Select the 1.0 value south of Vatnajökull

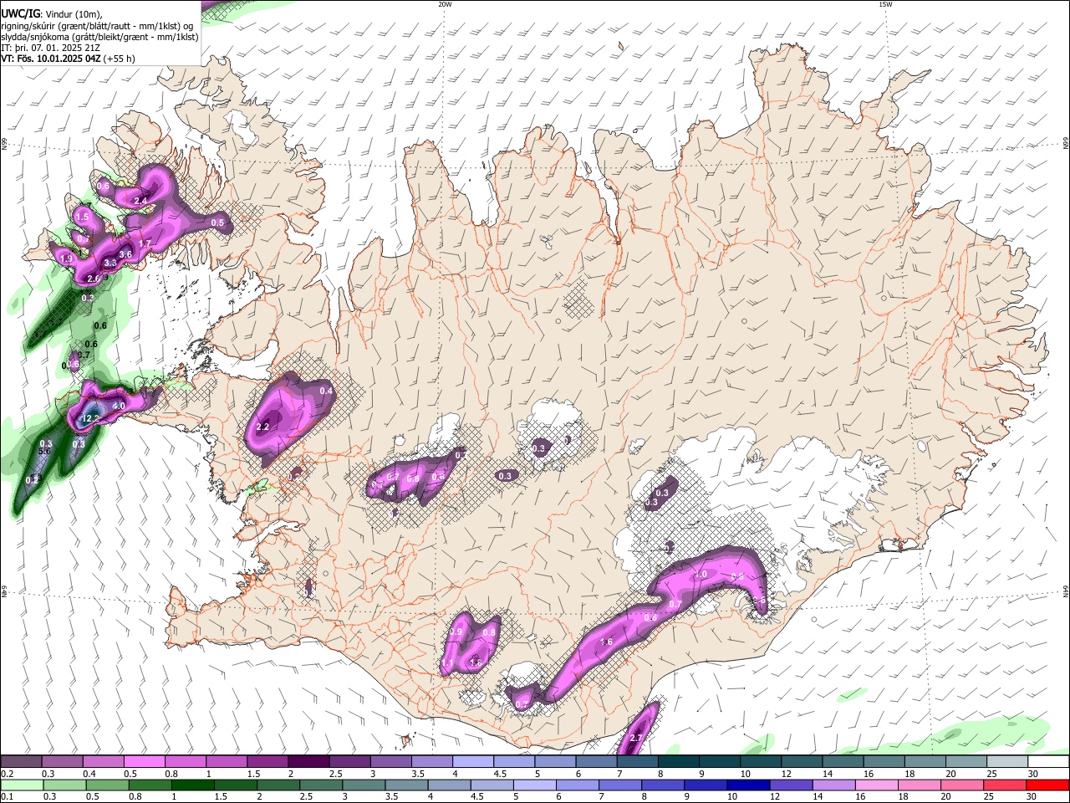coord(701,575)
